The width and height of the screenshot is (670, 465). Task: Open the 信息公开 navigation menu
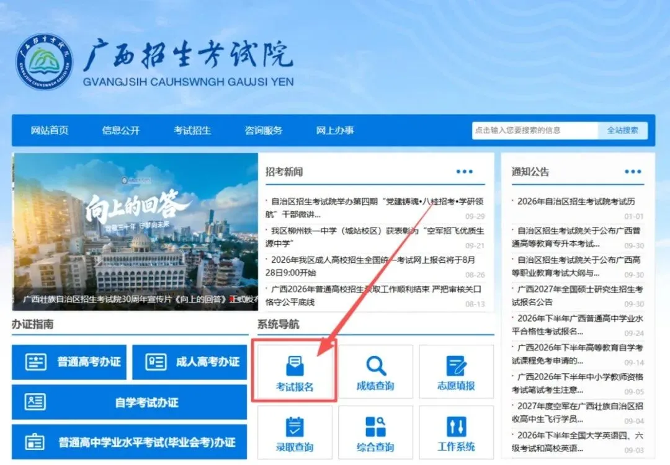(x=121, y=130)
